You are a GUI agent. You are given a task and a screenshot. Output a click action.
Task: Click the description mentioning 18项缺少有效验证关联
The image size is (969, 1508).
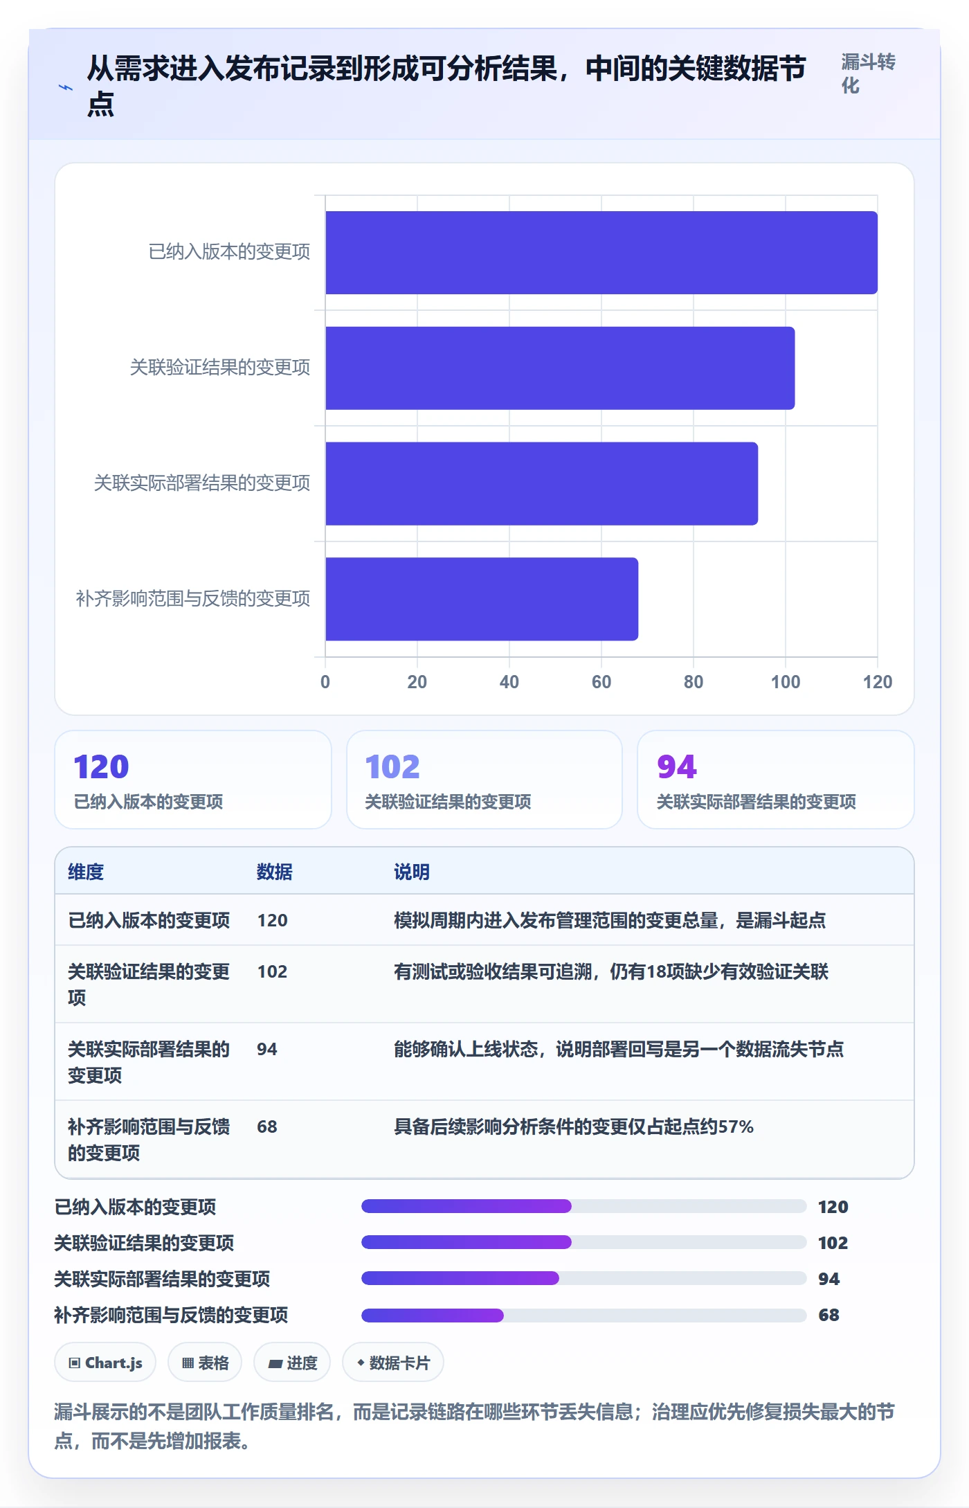click(x=611, y=971)
